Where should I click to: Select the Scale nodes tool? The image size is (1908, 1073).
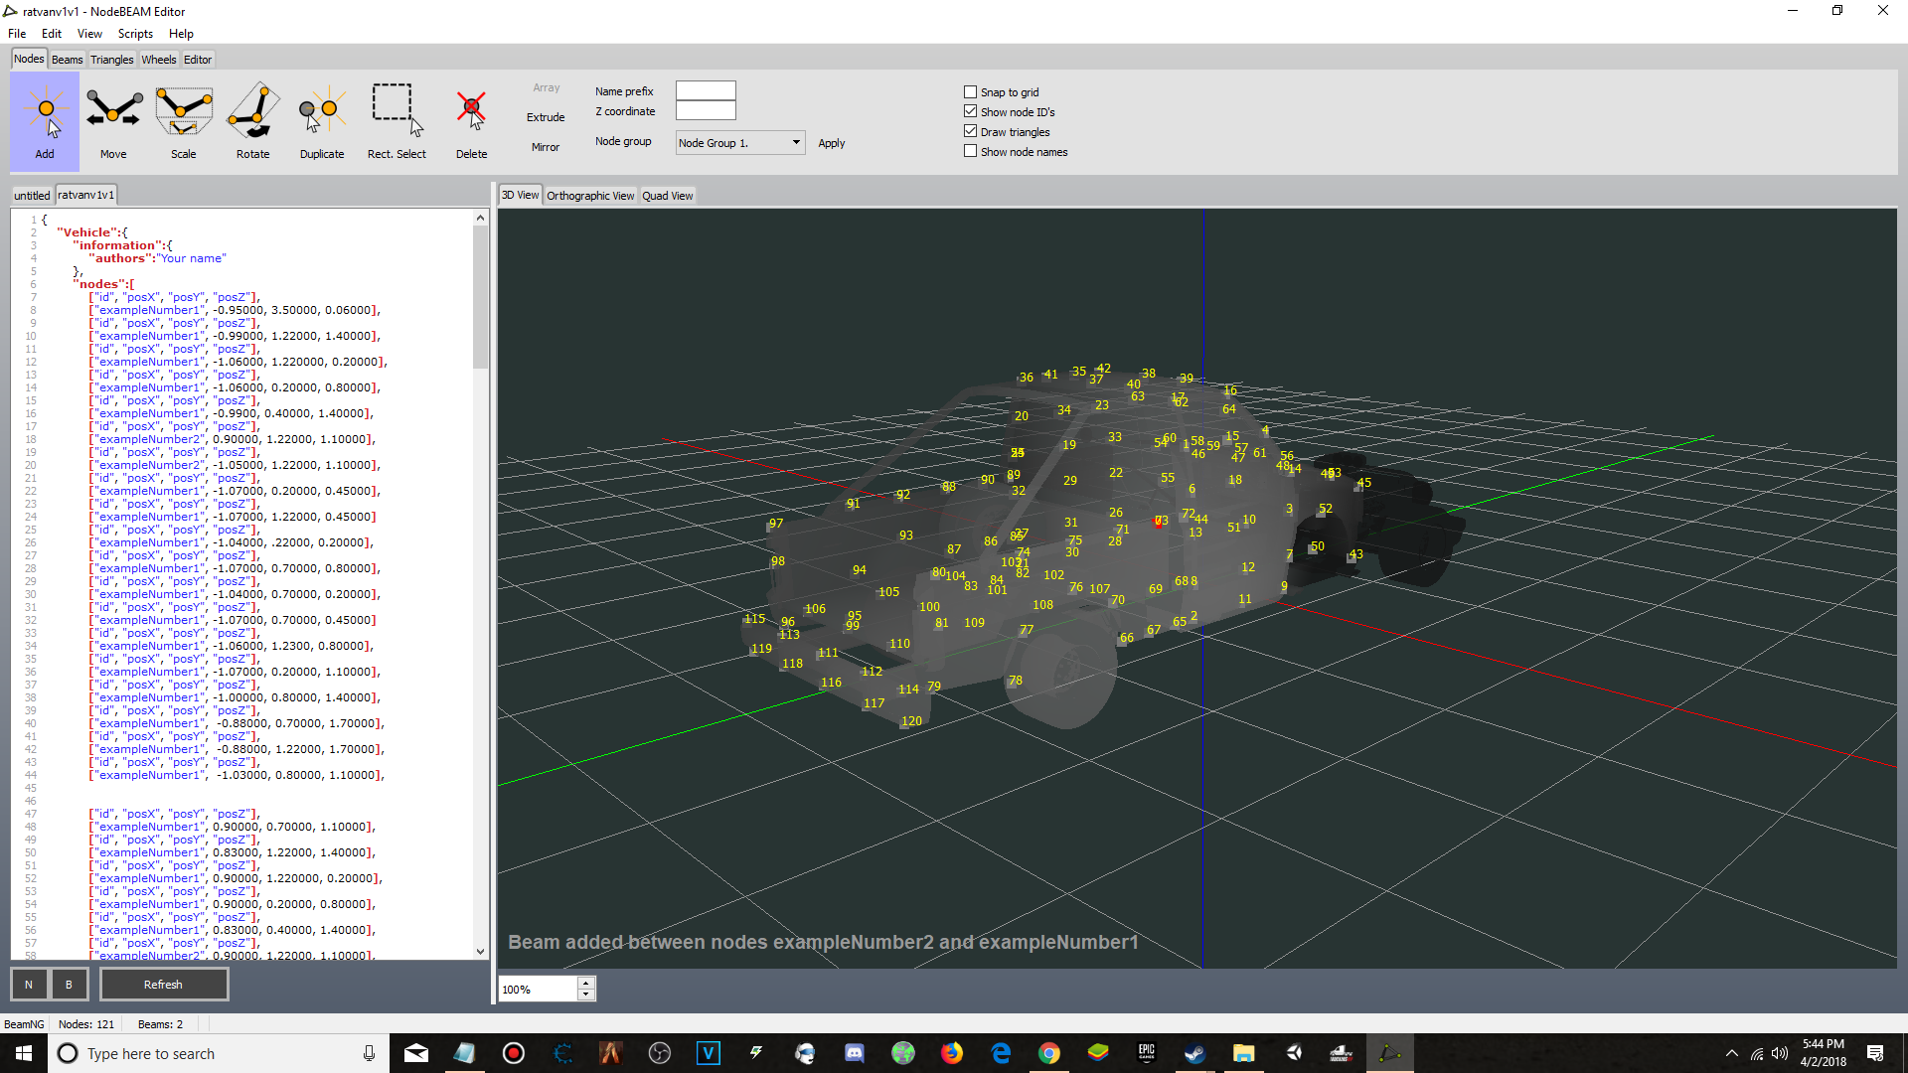click(x=184, y=120)
